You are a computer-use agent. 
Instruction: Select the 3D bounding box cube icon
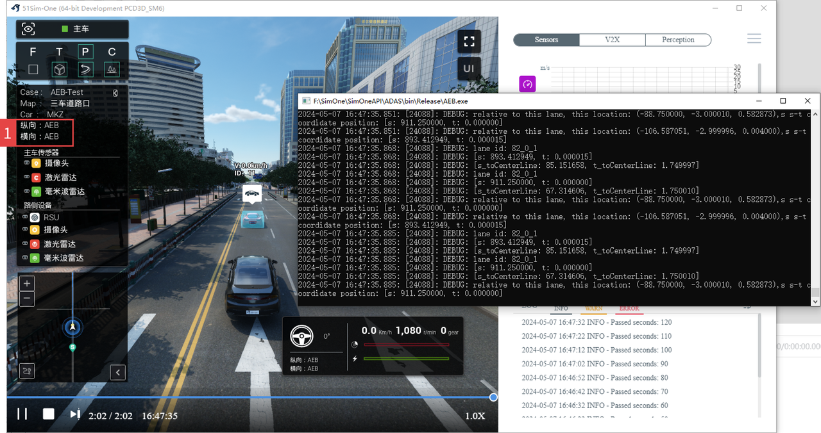pyautogui.click(x=60, y=69)
